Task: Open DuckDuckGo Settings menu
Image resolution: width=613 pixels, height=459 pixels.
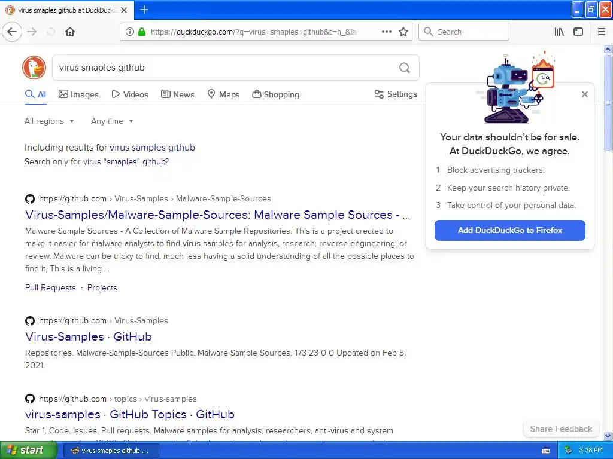Action: point(396,94)
